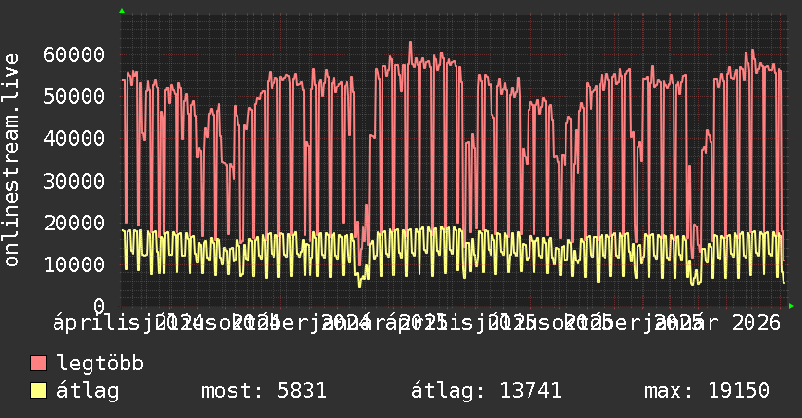The image size is (802, 418).
Task: Click the 30000 y-axis label
Action: point(74,181)
